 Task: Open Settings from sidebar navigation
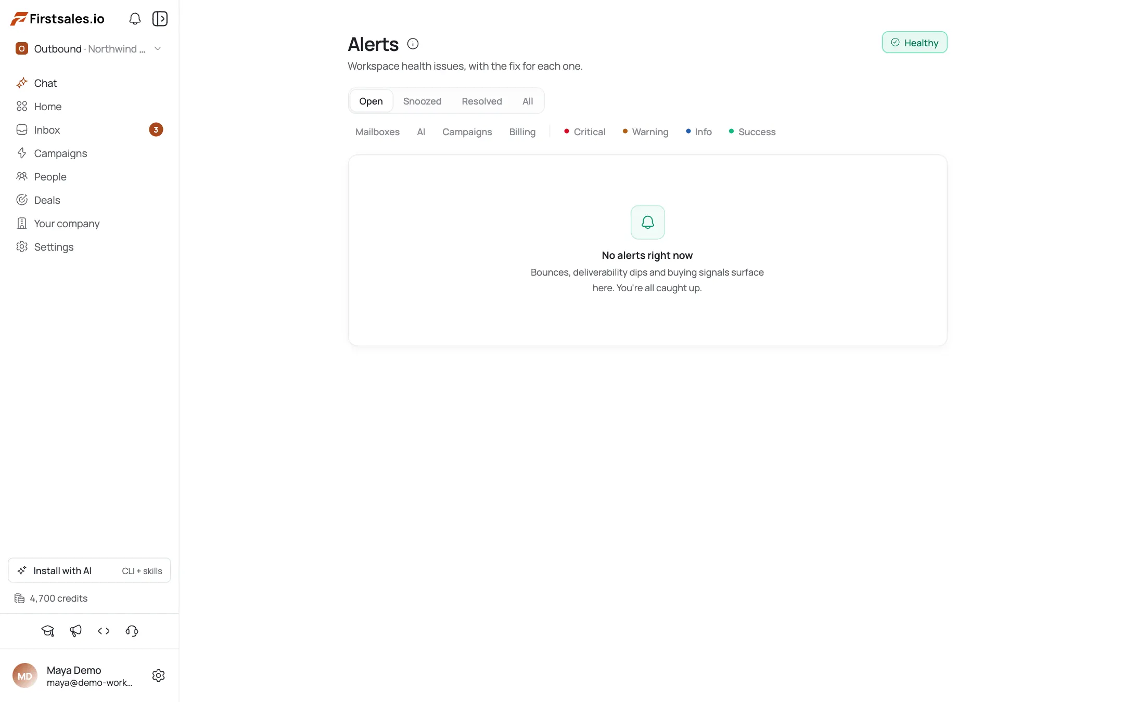90,247
